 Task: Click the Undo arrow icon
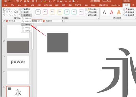9,1
